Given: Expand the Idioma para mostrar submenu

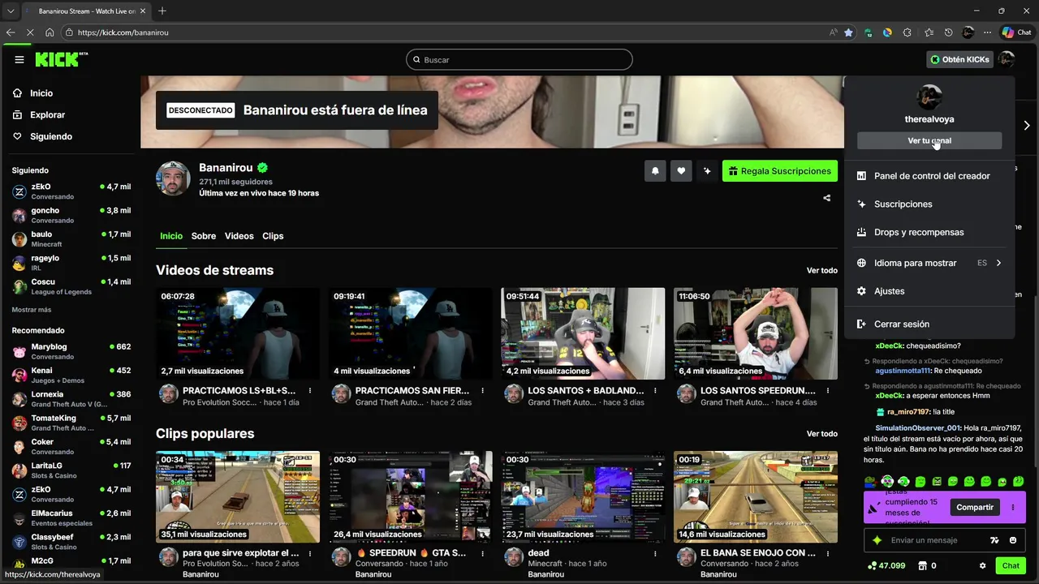Looking at the screenshot, I should (x=929, y=263).
